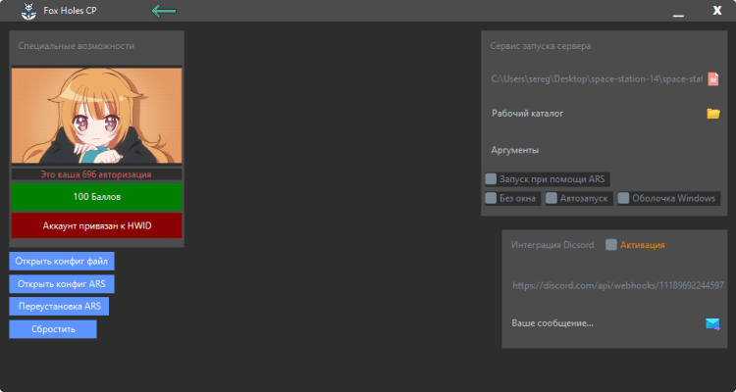Toggle Discord 'Активация' checkbox
736x392 pixels.
[x=611, y=245]
